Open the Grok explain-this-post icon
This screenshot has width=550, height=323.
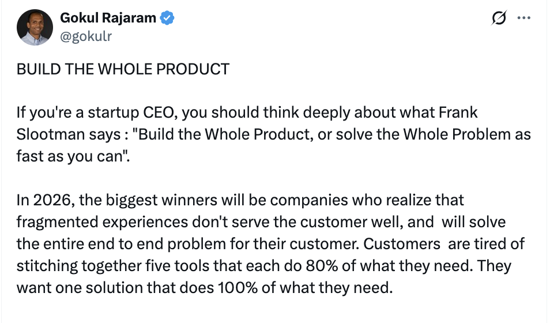click(x=496, y=19)
